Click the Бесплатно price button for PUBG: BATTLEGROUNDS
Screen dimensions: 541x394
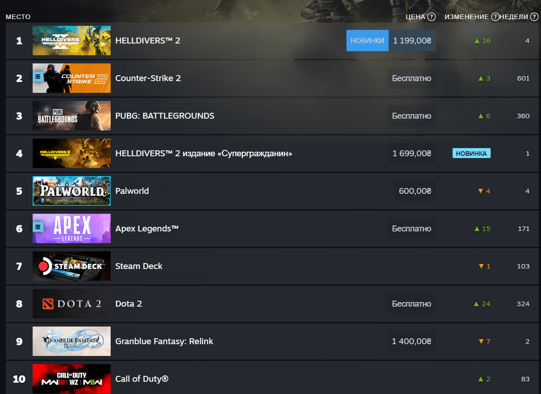tap(411, 116)
